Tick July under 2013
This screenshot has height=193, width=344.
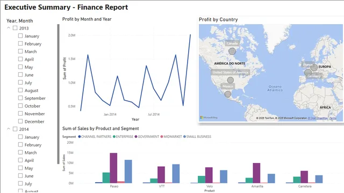20,82
